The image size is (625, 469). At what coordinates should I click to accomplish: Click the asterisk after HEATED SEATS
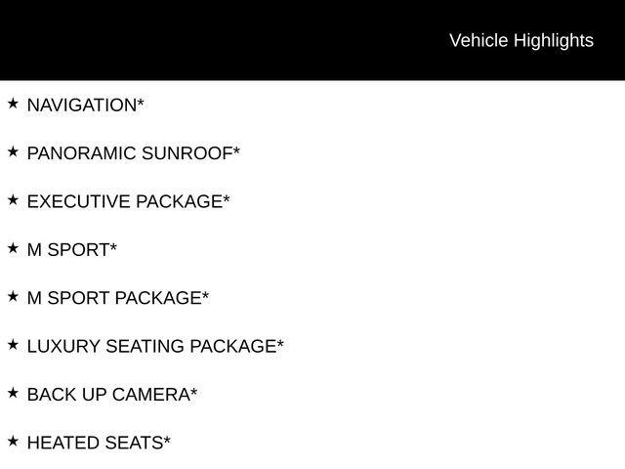[x=167, y=440]
